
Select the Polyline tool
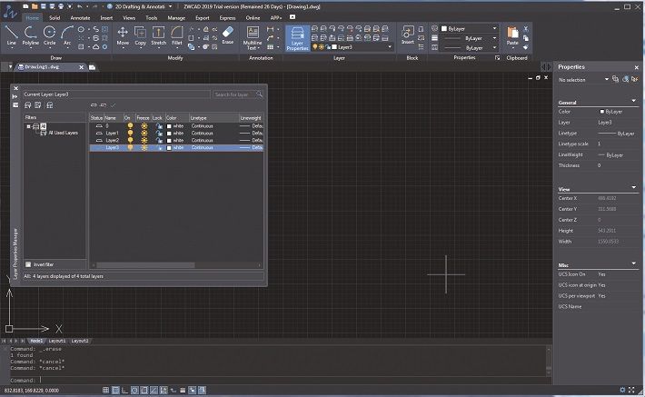click(x=31, y=35)
